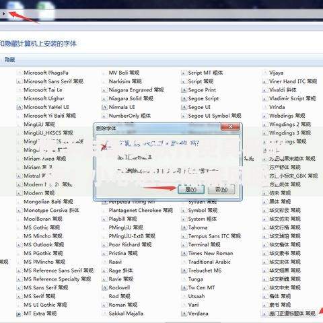Select the Tempus Sans ITC font name

click(215, 236)
